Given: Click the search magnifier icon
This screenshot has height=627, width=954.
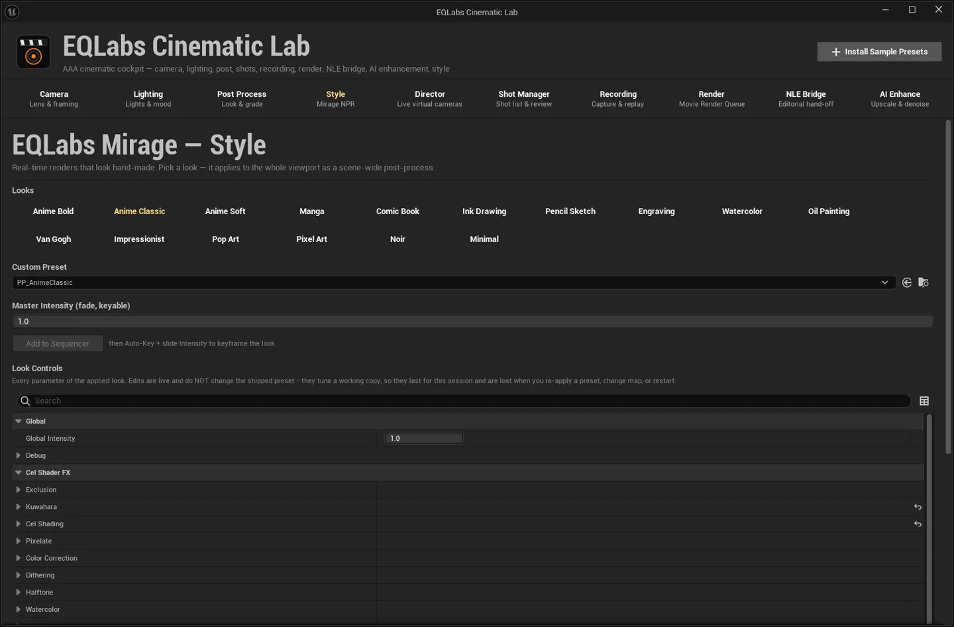Looking at the screenshot, I should click(x=25, y=401).
